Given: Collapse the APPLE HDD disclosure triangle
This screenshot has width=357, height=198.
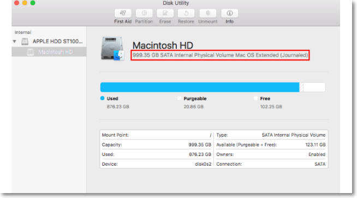Looking at the screenshot, I should tap(15, 42).
